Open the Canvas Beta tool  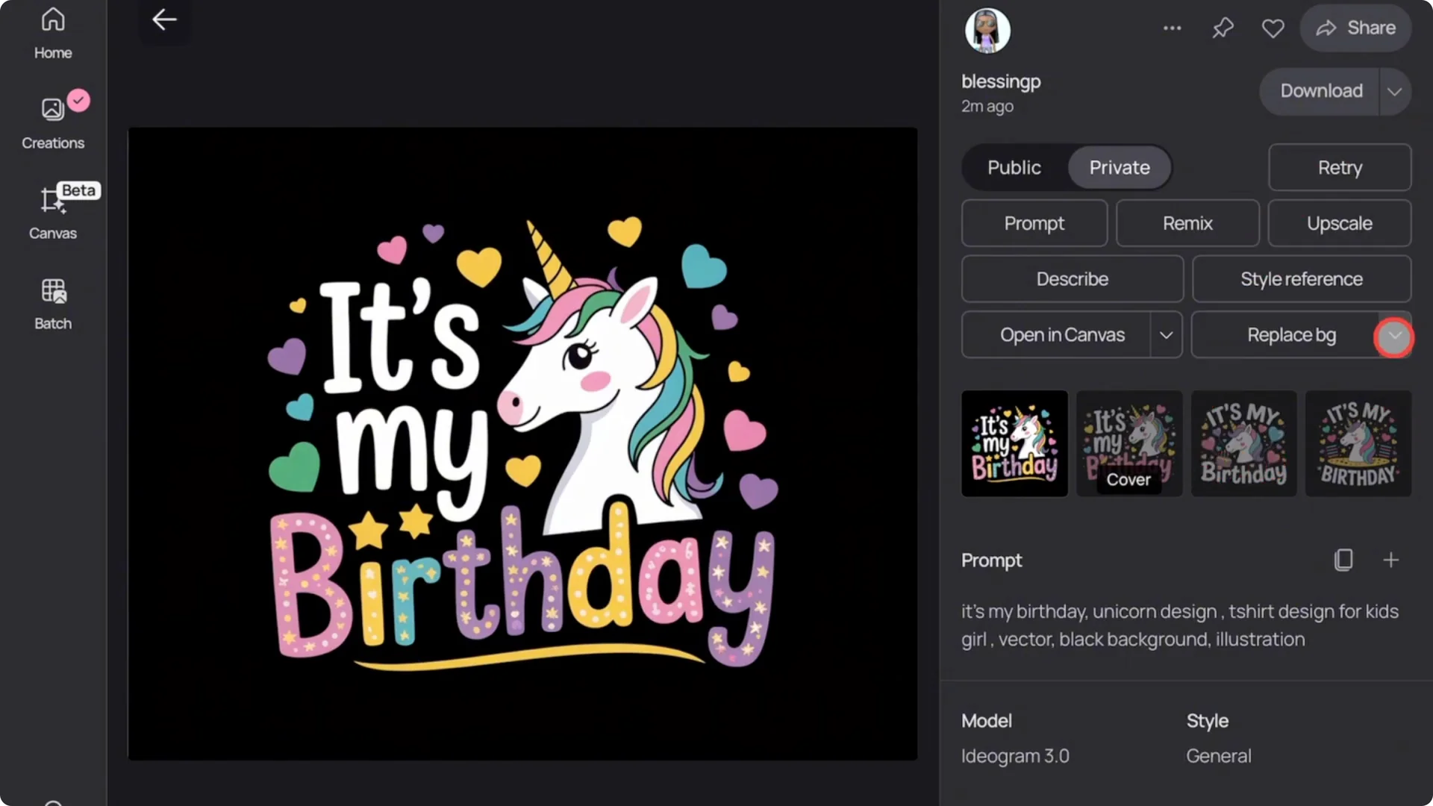pyautogui.click(x=52, y=213)
